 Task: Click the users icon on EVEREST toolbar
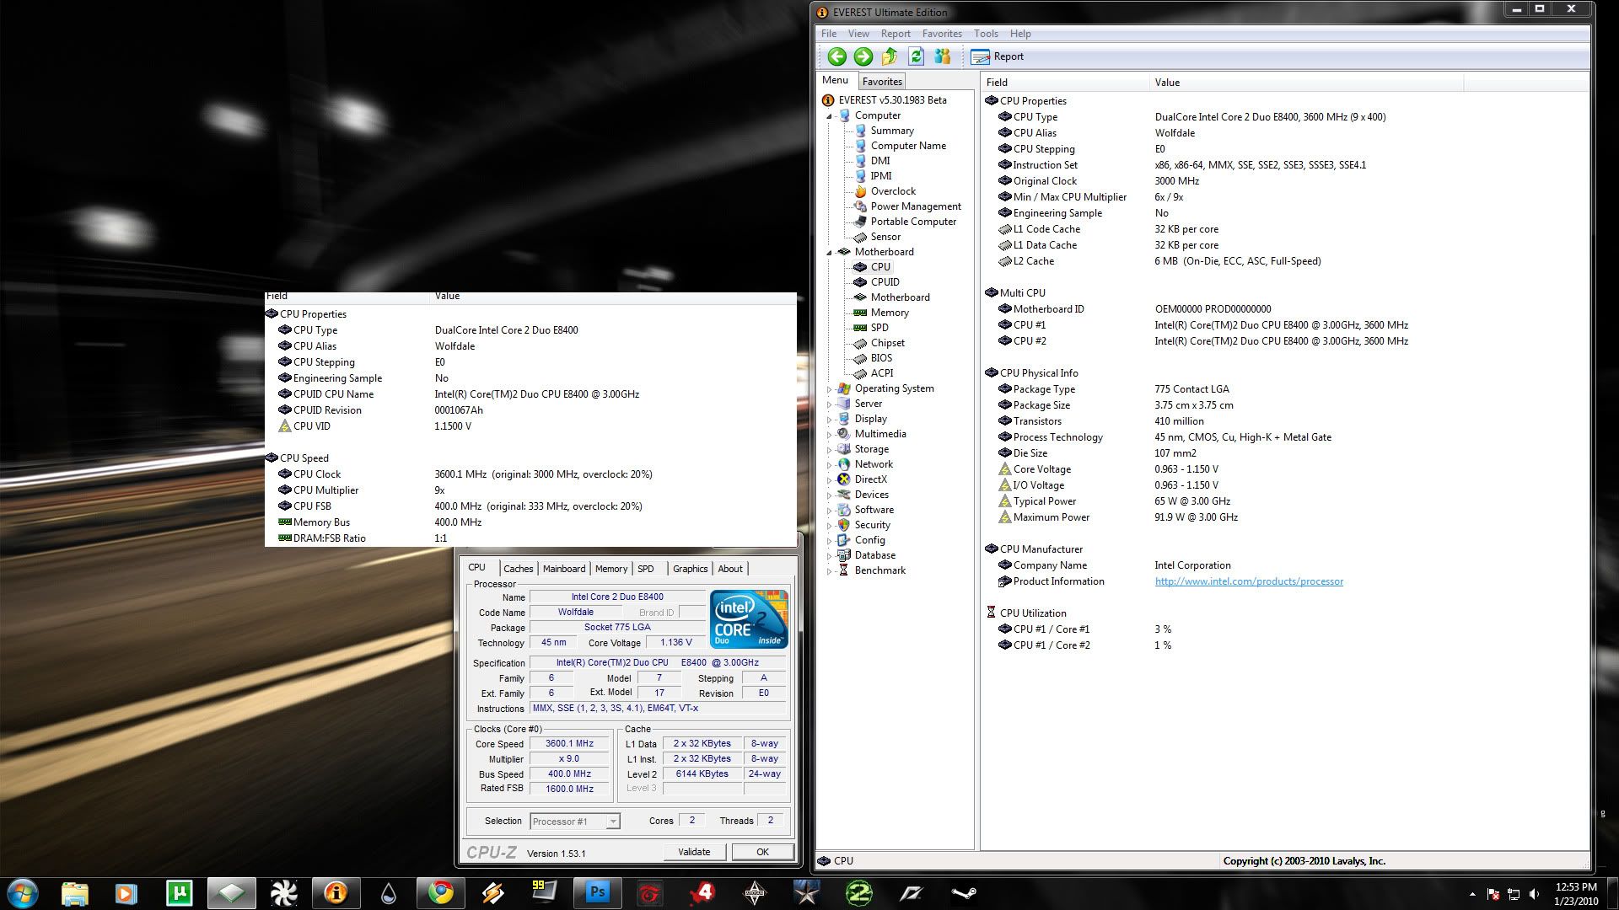coord(943,56)
